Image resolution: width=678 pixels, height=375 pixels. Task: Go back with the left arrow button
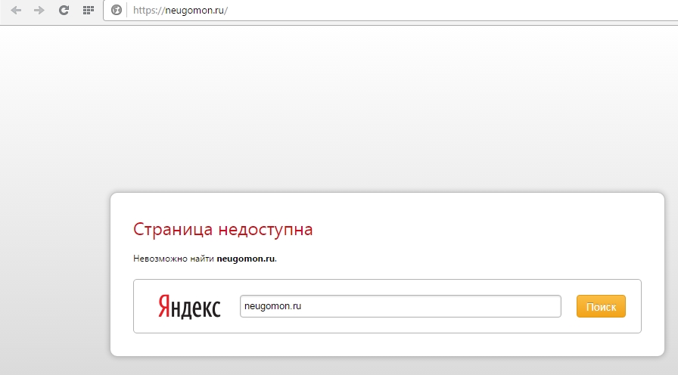click(x=16, y=10)
